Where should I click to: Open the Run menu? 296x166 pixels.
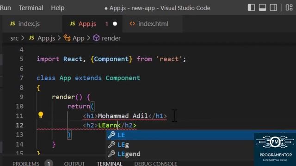[5, 8]
